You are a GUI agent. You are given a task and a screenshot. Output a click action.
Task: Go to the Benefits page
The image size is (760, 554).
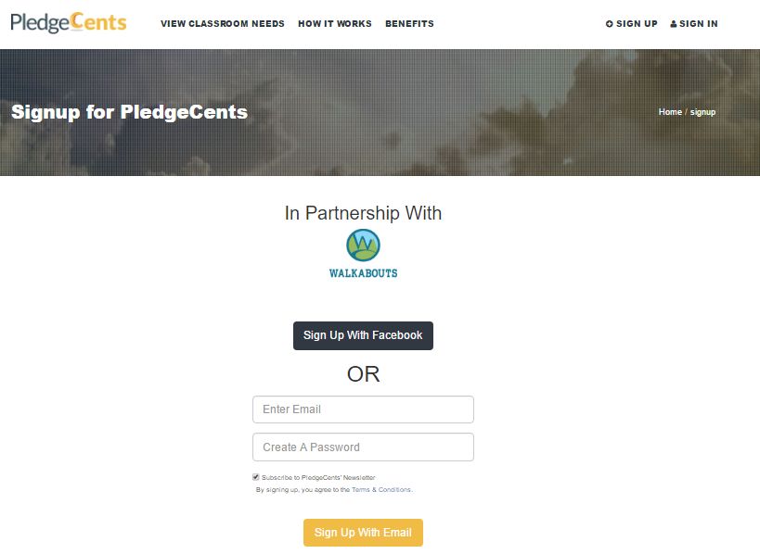coord(409,24)
